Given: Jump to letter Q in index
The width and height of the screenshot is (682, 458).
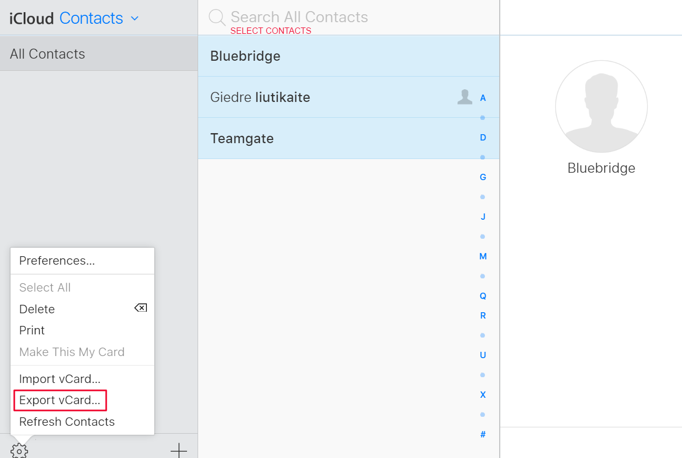Looking at the screenshot, I should 483,296.
